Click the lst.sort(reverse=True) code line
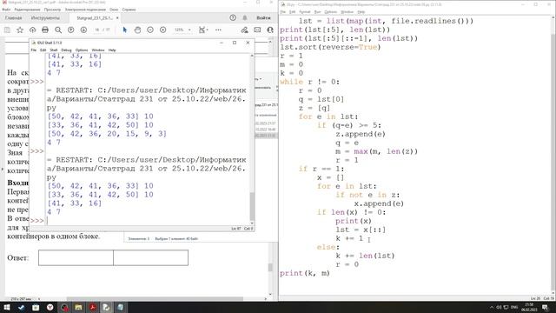 pyautogui.click(x=330, y=47)
